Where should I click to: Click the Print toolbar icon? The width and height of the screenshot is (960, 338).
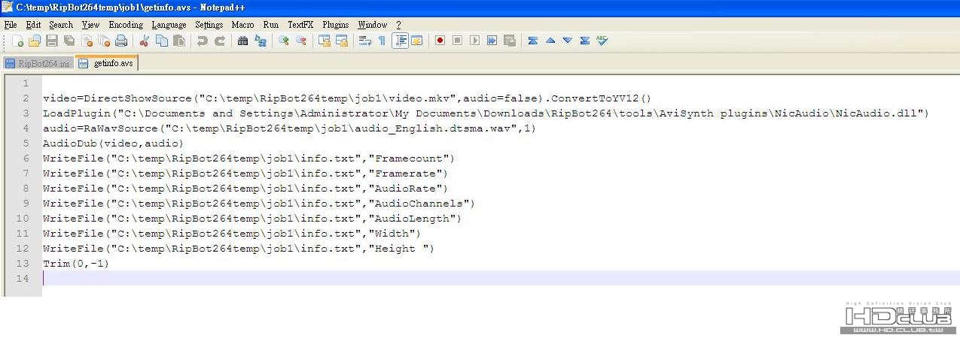[121, 41]
